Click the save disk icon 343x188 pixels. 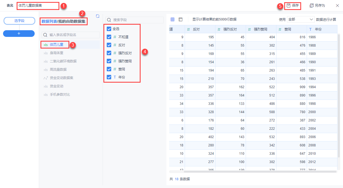click(x=288, y=6)
